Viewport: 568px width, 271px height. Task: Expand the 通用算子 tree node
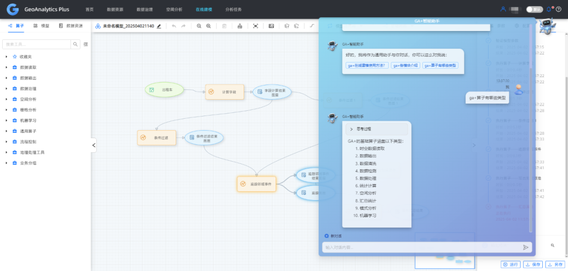tap(6, 131)
